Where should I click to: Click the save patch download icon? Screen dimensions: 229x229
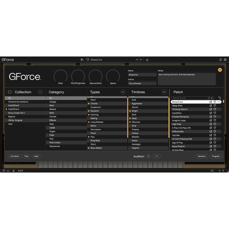pos(147,60)
